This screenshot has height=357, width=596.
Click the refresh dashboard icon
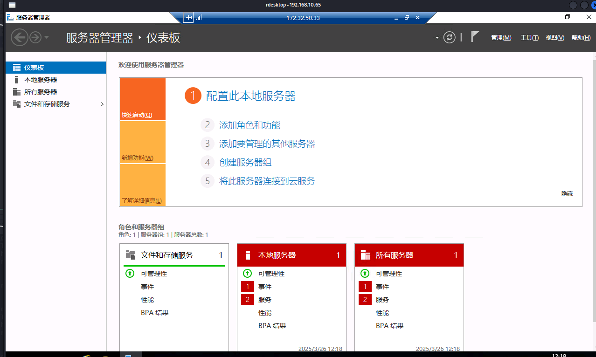click(449, 38)
